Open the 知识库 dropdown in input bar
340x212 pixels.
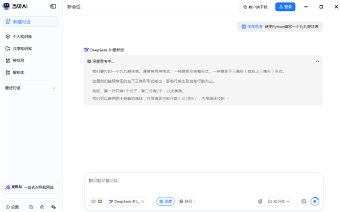pyautogui.click(x=279, y=201)
